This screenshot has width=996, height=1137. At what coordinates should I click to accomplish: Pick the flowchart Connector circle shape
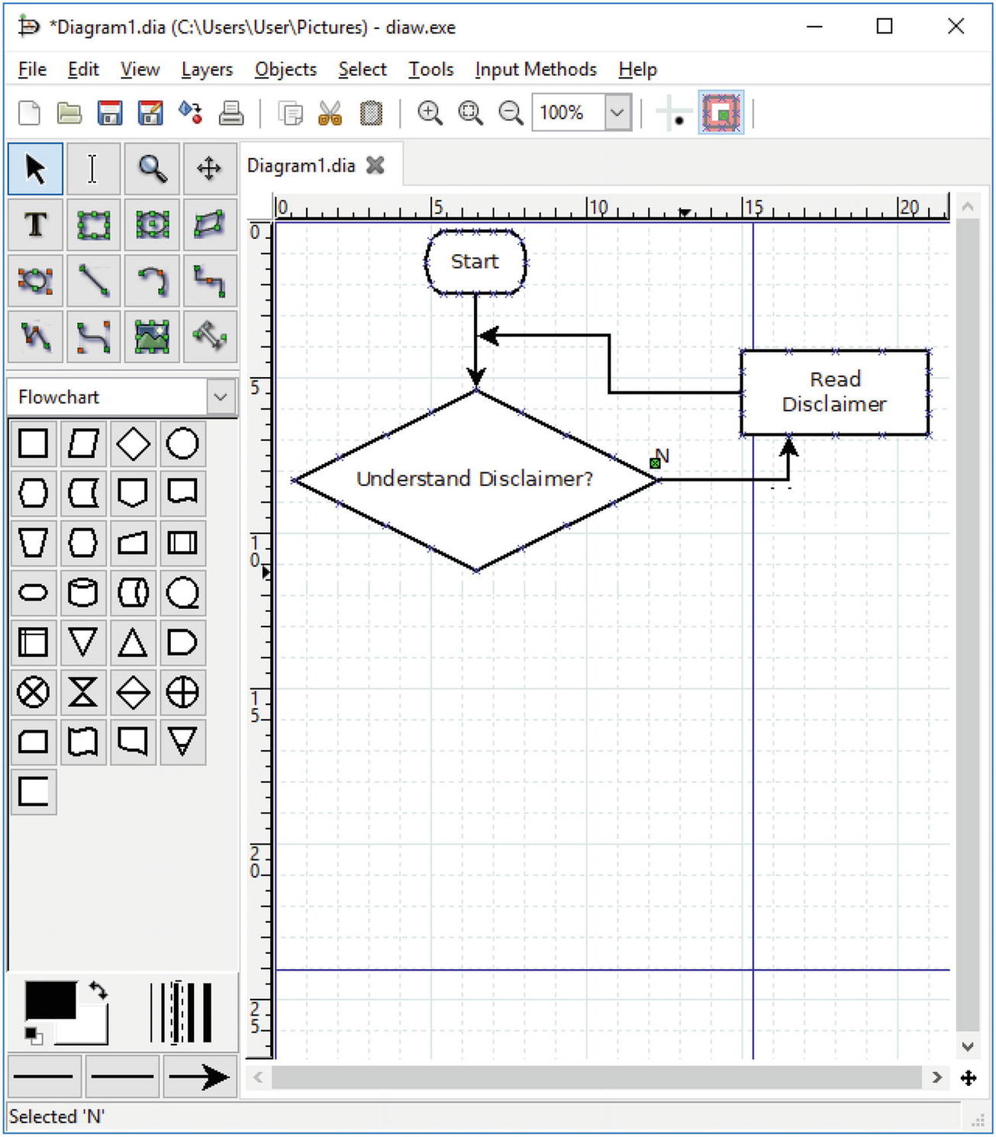(x=182, y=443)
